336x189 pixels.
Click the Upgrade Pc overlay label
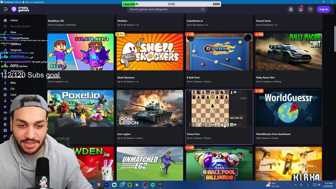coord(131,4)
